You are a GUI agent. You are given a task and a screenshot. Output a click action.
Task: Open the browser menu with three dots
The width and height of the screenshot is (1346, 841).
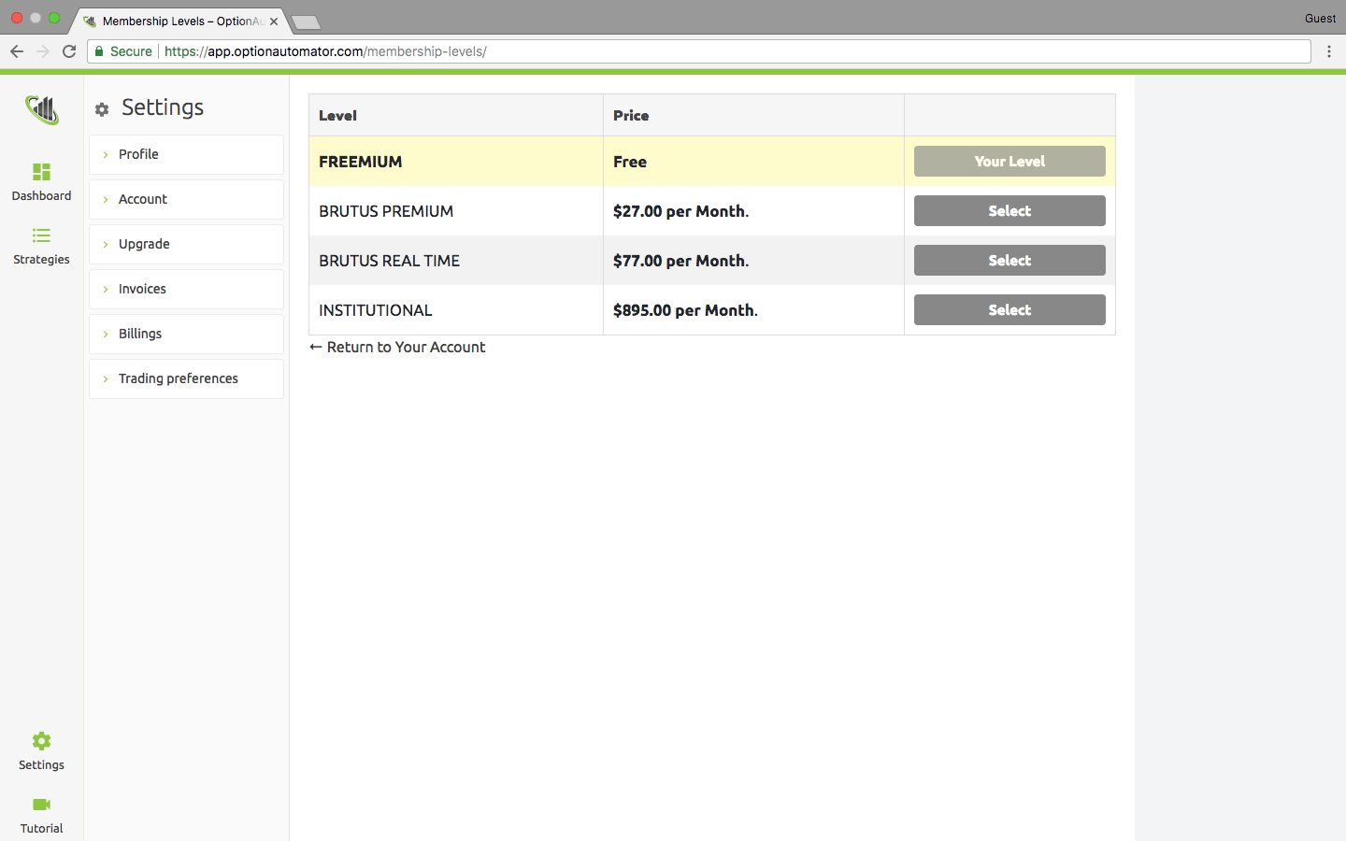coord(1329,51)
